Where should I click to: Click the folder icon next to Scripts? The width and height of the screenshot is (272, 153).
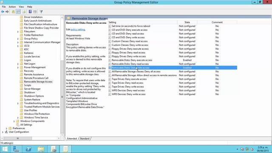tap(21, 85)
